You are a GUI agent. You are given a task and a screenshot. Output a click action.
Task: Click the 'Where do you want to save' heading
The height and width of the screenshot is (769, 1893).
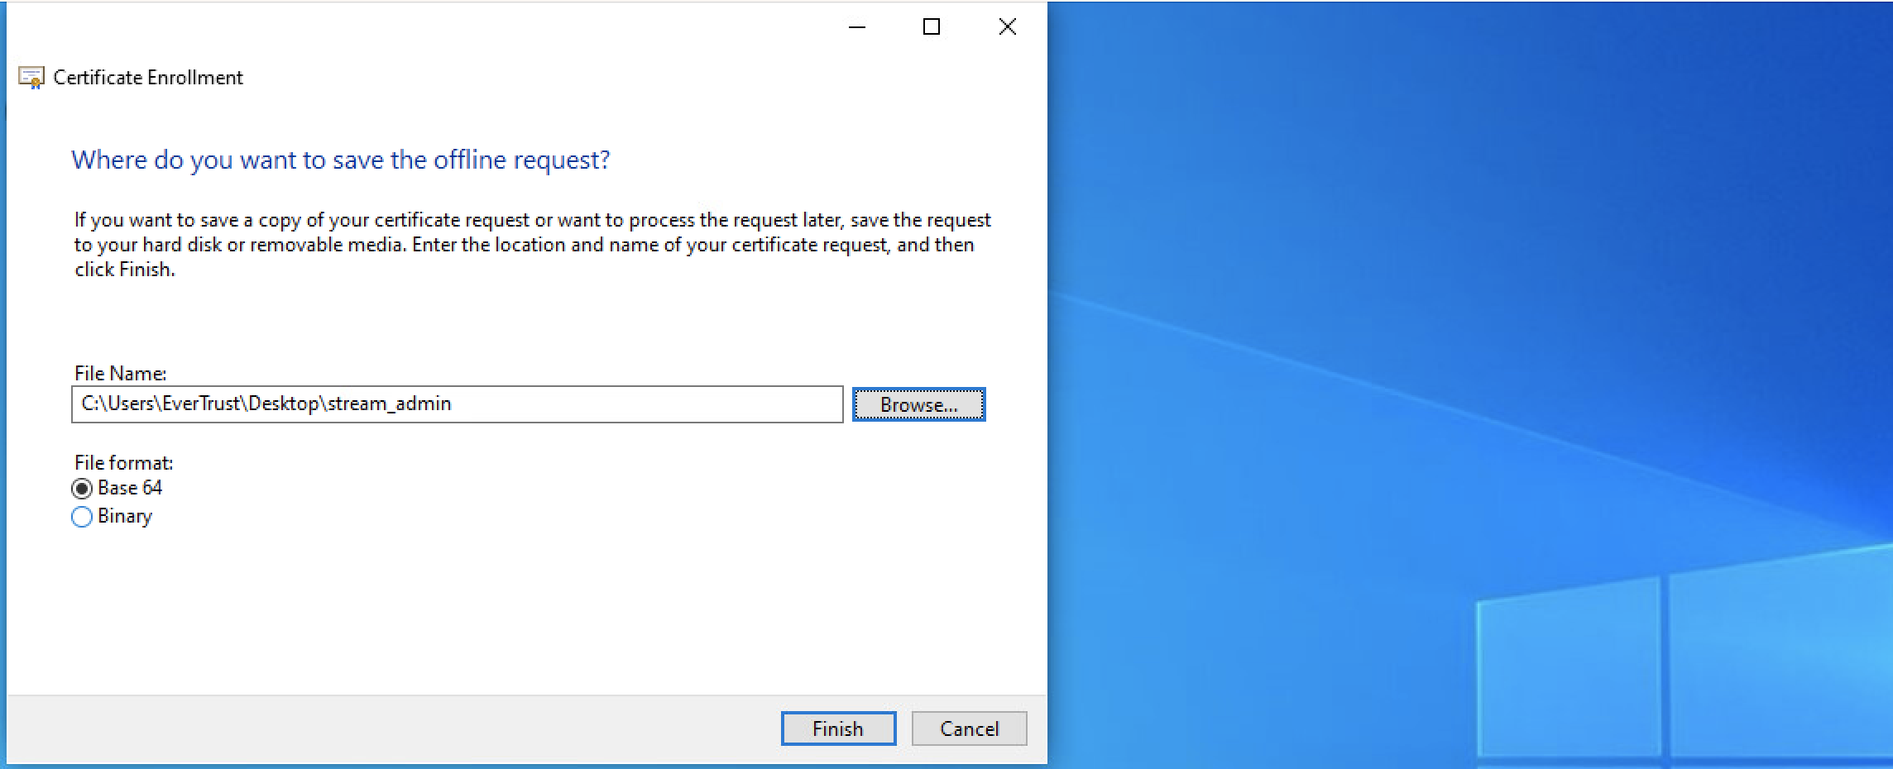click(x=340, y=160)
